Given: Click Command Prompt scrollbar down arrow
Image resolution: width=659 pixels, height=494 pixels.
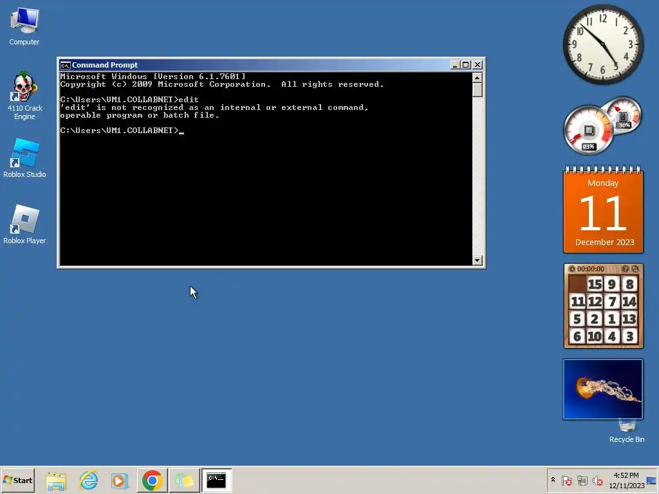Looking at the screenshot, I should point(477,260).
